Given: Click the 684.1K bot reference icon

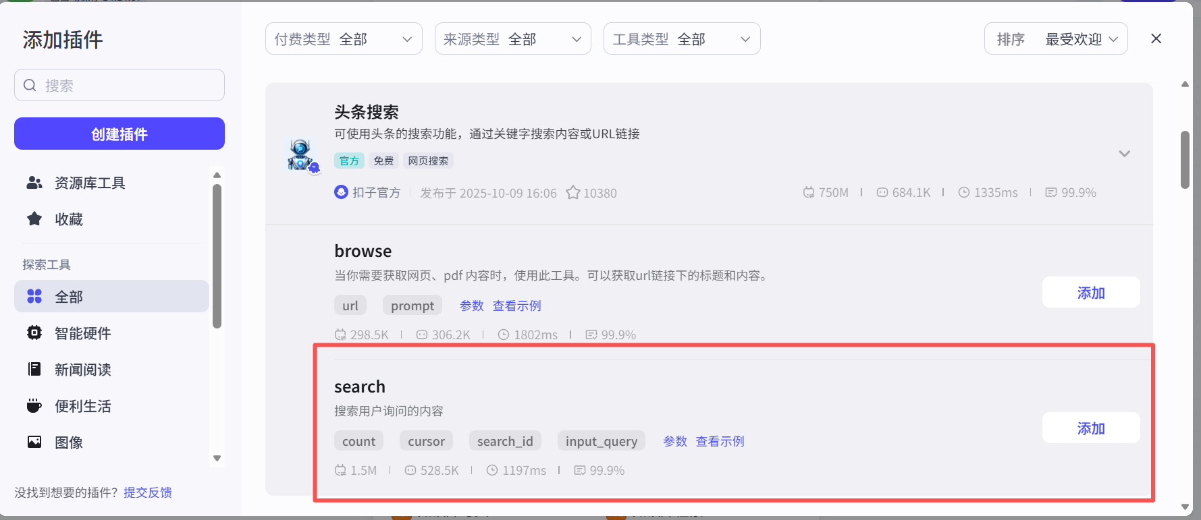Looking at the screenshot, I should [882, 192].
